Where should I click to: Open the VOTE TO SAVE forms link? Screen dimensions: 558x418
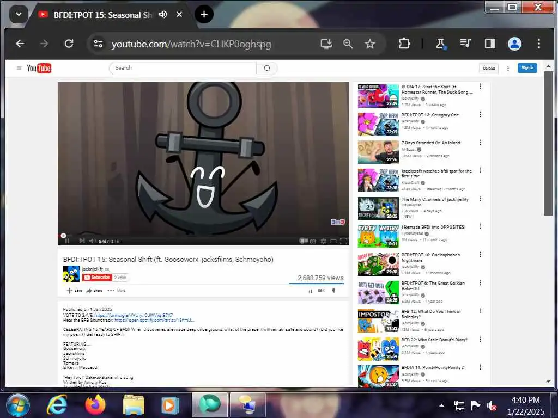[134, 315]
